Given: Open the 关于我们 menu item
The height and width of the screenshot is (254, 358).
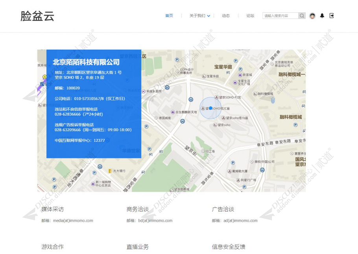Looking at the screenshot, I should coord(197,15).
